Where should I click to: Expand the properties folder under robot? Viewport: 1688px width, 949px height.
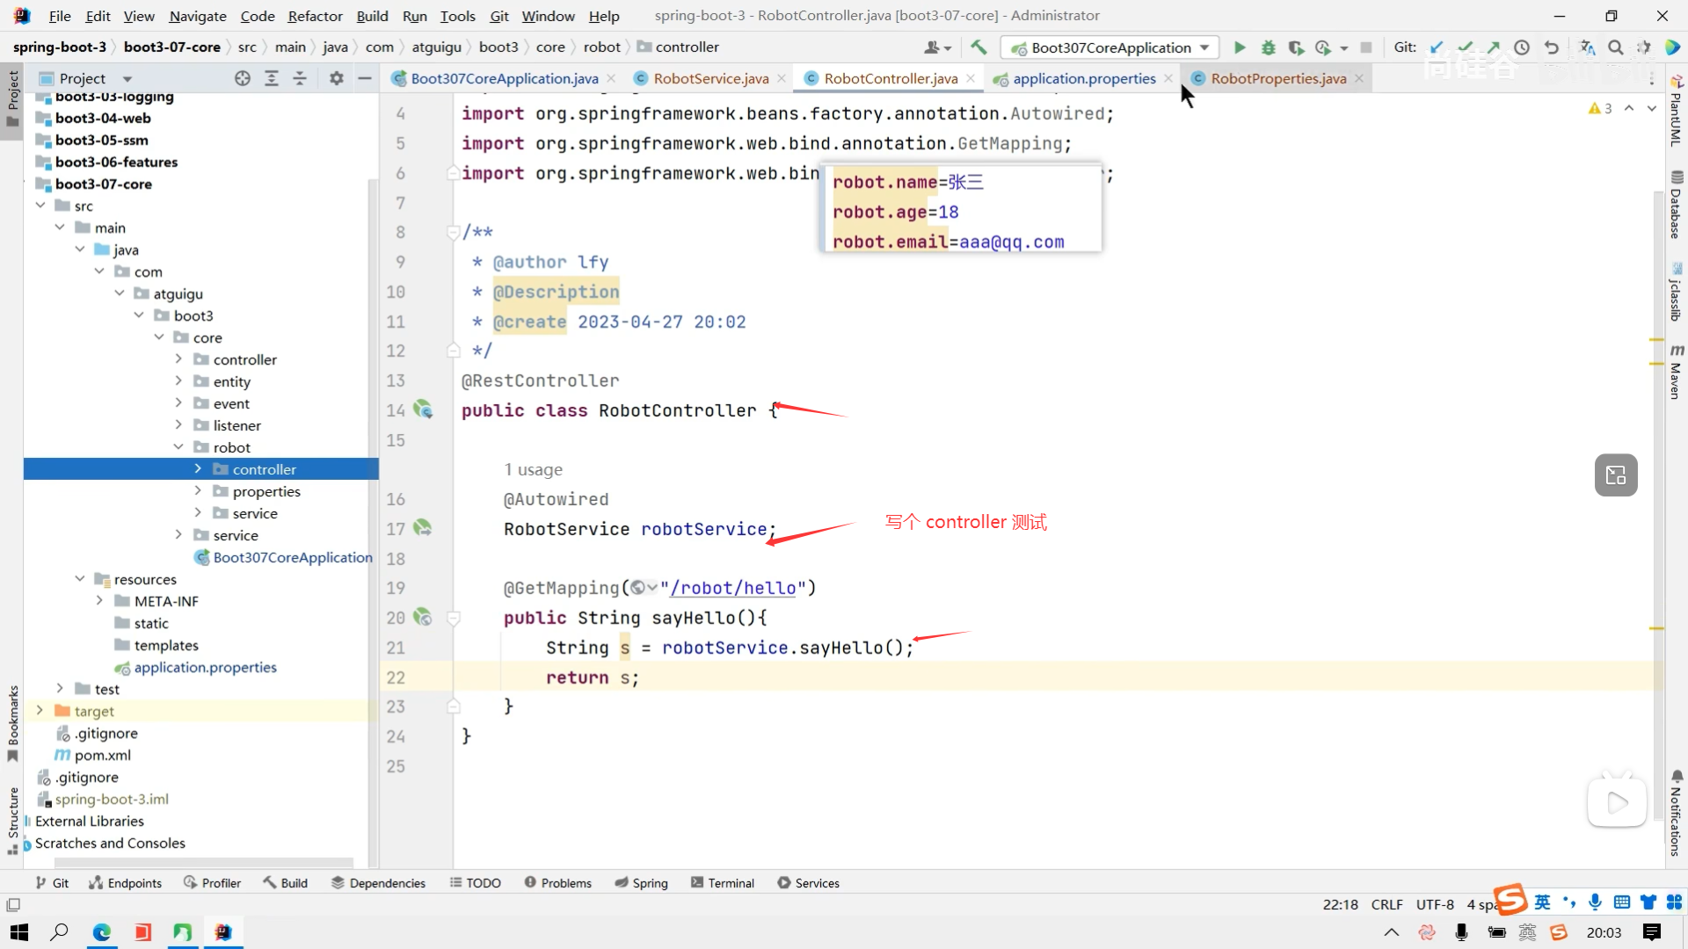pos(198,491)
